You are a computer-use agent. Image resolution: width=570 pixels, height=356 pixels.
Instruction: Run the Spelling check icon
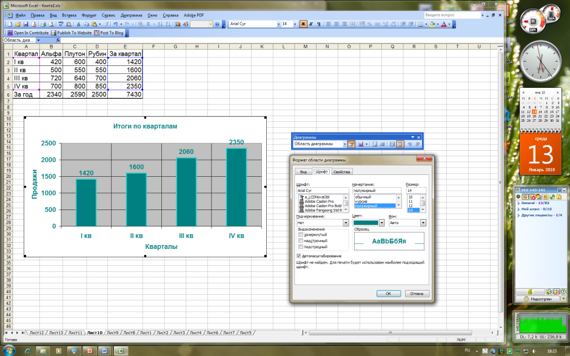(x=61, y=24)
